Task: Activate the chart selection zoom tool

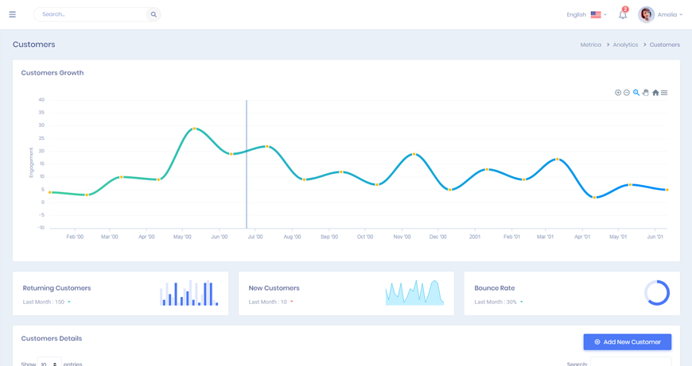Action: pyautogui.click(x=636, y=93)
